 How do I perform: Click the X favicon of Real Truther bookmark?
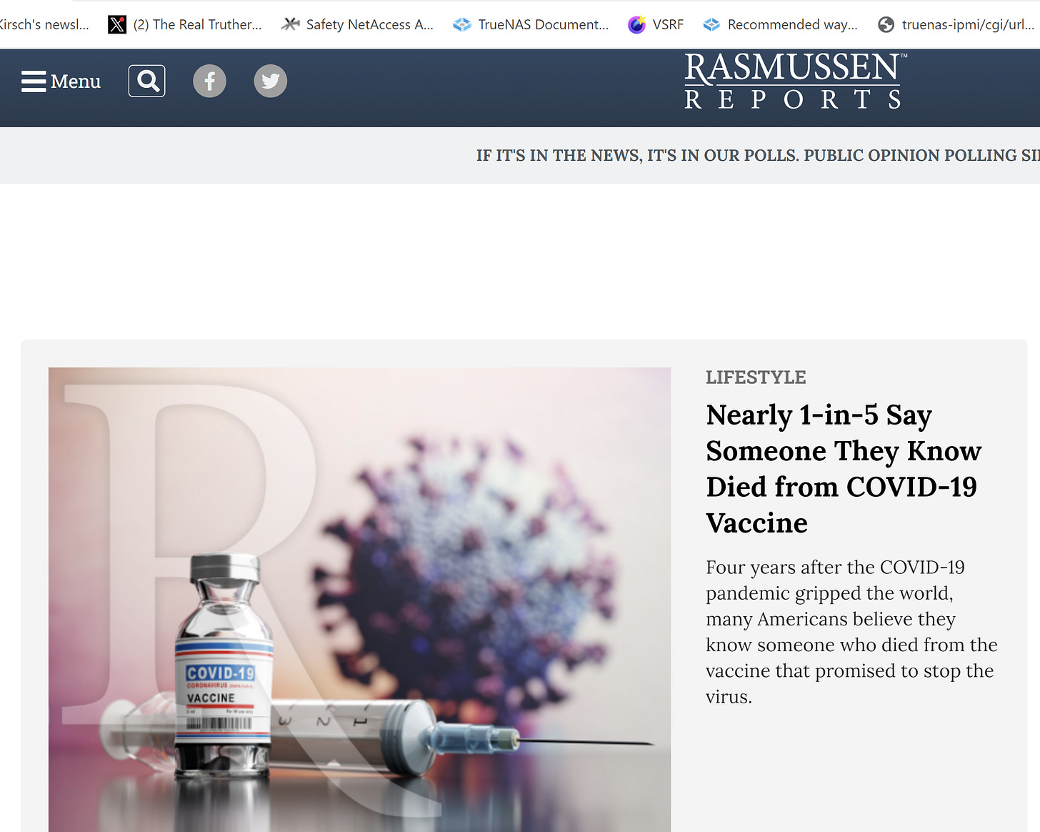click(117, 25)
